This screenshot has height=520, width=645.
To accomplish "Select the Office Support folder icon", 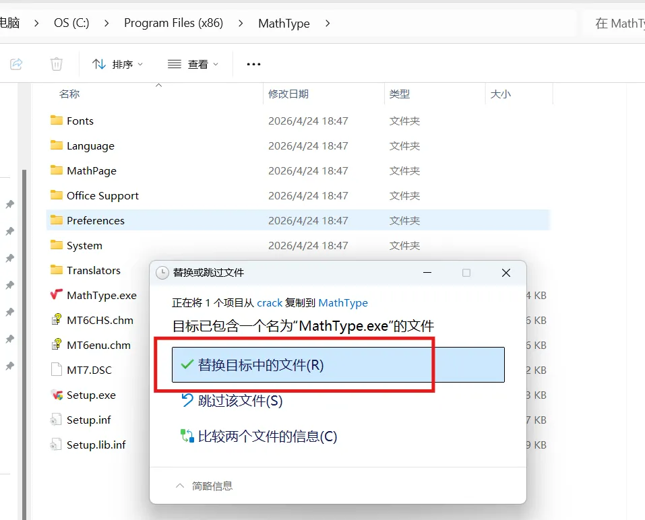I will [x=57, y=195].
